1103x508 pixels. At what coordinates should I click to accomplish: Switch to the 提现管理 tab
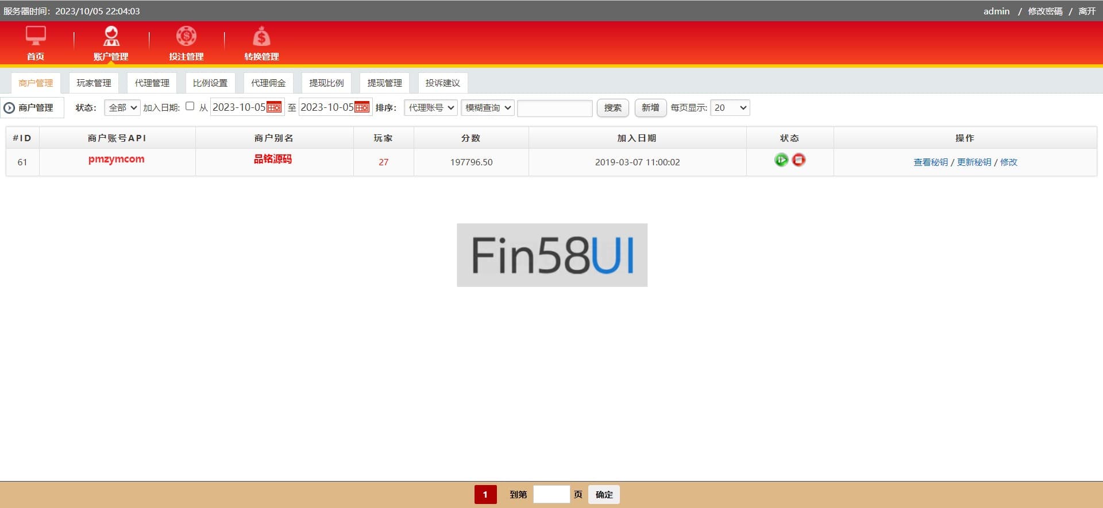point(384,83)
